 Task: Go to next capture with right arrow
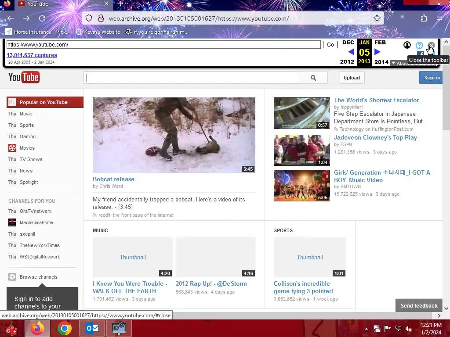click(377, 52)
